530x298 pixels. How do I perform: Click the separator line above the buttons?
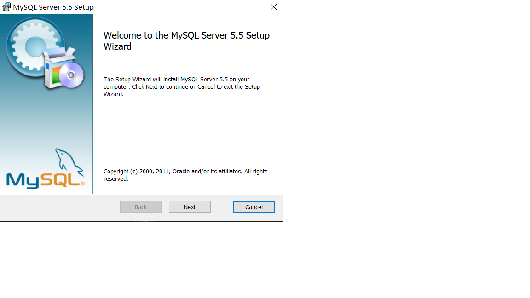click(184, 193)
